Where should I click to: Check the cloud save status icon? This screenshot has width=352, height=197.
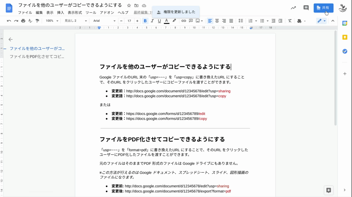[x=144, y=5]
